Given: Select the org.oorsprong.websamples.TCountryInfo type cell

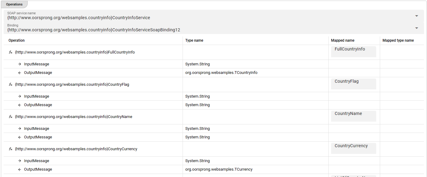Looking at the screenshot, I should pyautogui.click(x=221, y=73).
